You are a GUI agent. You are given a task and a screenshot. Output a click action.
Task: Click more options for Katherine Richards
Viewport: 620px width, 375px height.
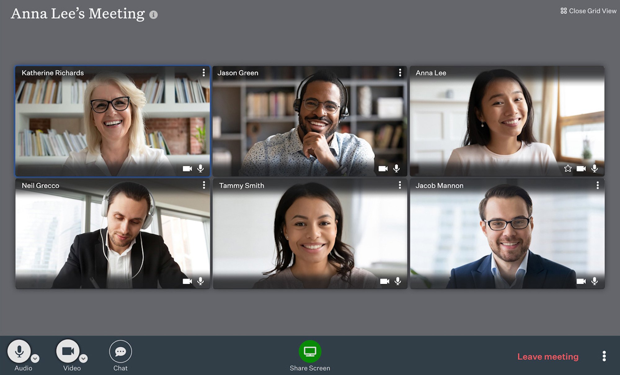click(x=204, y=72)
